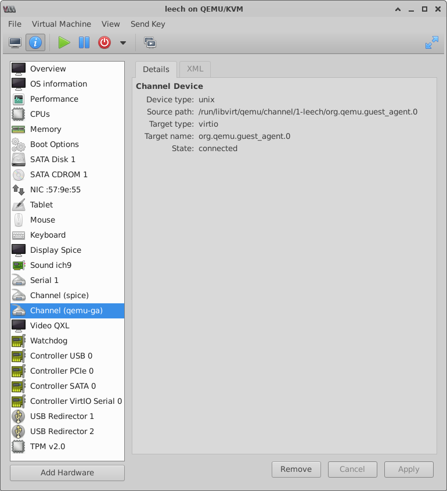Select the TPM v2.0 device
The height and width of the screenshot is (491, 447).
point(48,446)
